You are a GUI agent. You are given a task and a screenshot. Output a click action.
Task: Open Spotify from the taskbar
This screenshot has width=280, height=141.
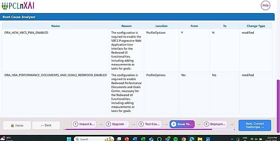175,139
